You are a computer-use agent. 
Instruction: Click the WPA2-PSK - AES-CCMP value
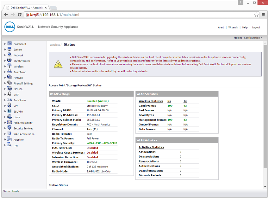click(x=102, y=143)
